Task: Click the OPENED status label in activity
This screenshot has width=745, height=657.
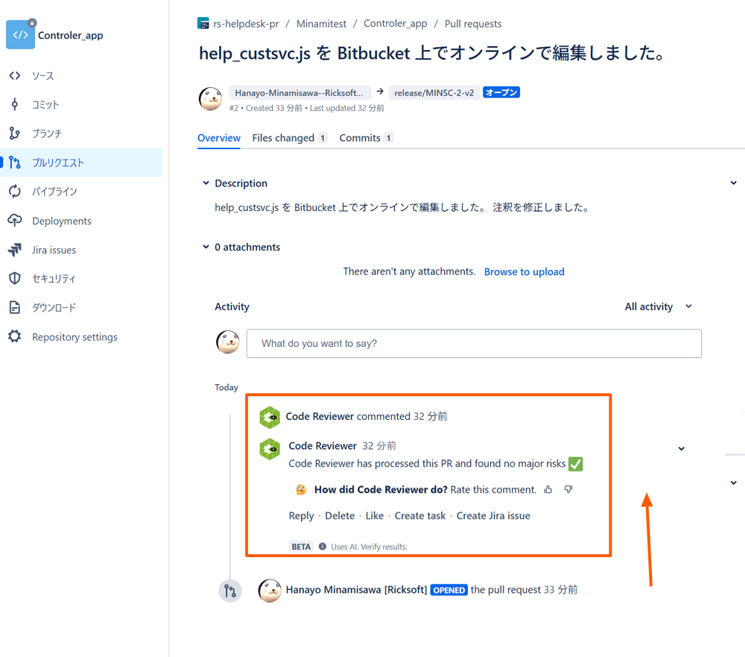Action: pyautogui.click(x=449, y=590)
